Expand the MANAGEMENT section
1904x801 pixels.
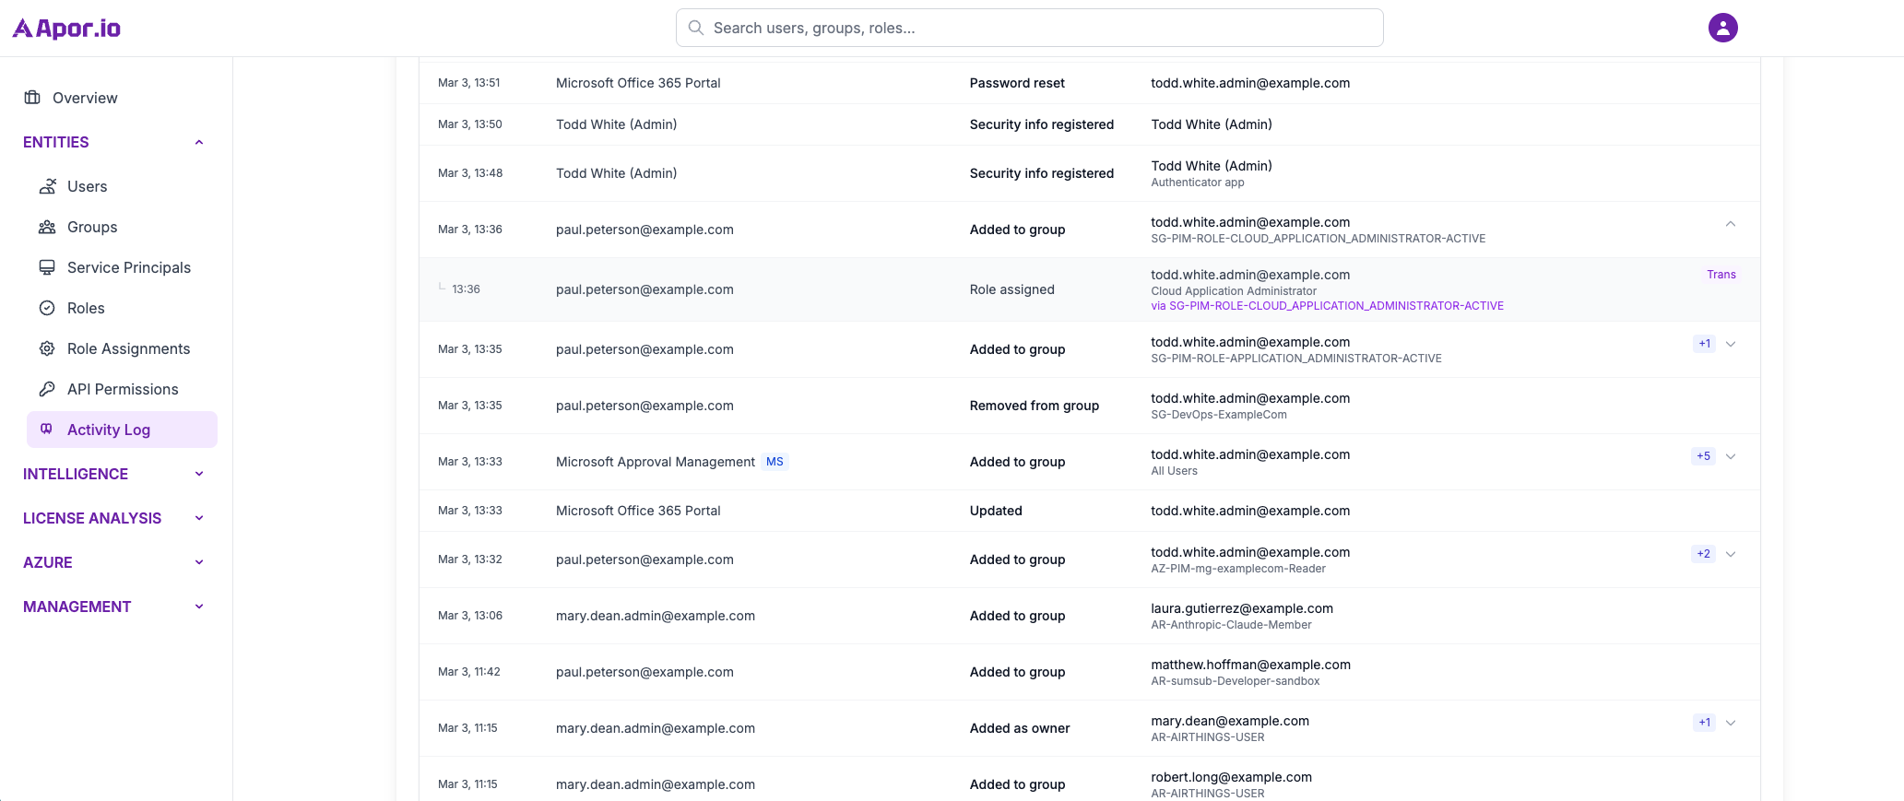199,607
